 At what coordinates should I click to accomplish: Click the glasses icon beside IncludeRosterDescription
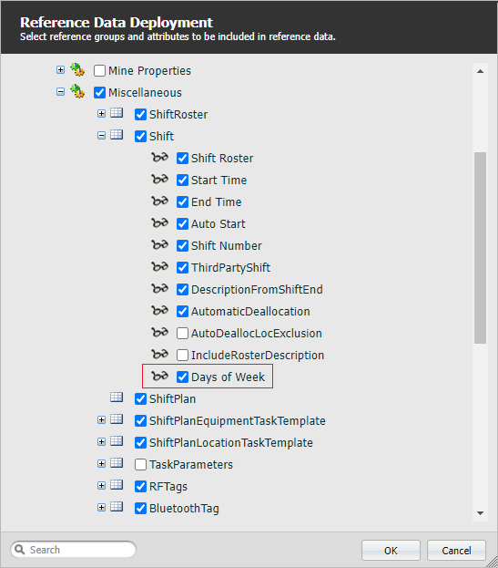(x=159, y=354)
